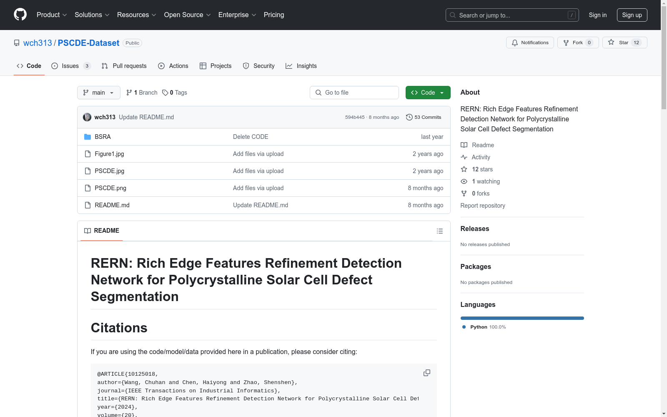Image resolution: width=667 pixels, height=417 pixels.
Task: Switch to the Security tab
Action: tap(259, 66)
